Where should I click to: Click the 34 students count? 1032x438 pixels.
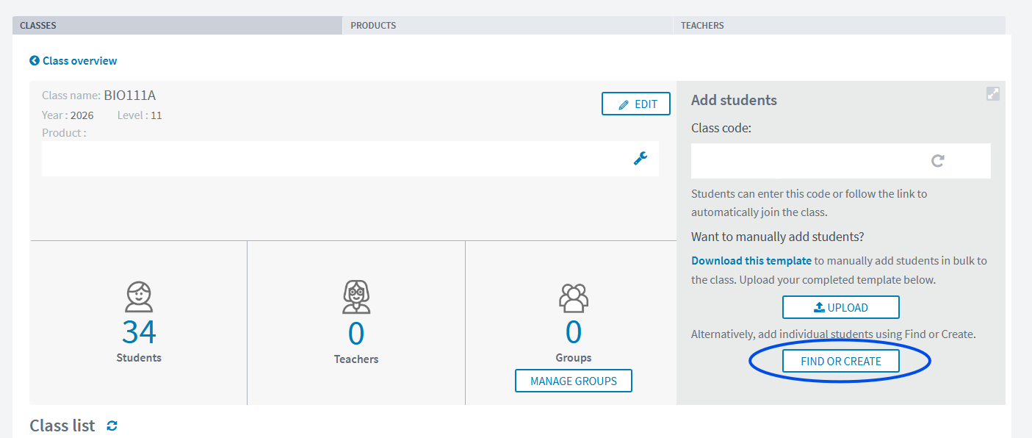coord(139,332)
